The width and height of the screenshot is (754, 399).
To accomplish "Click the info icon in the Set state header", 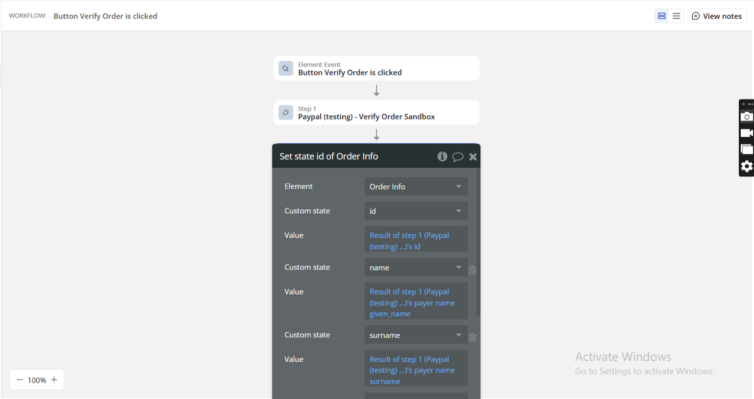I will pos(442,156).
